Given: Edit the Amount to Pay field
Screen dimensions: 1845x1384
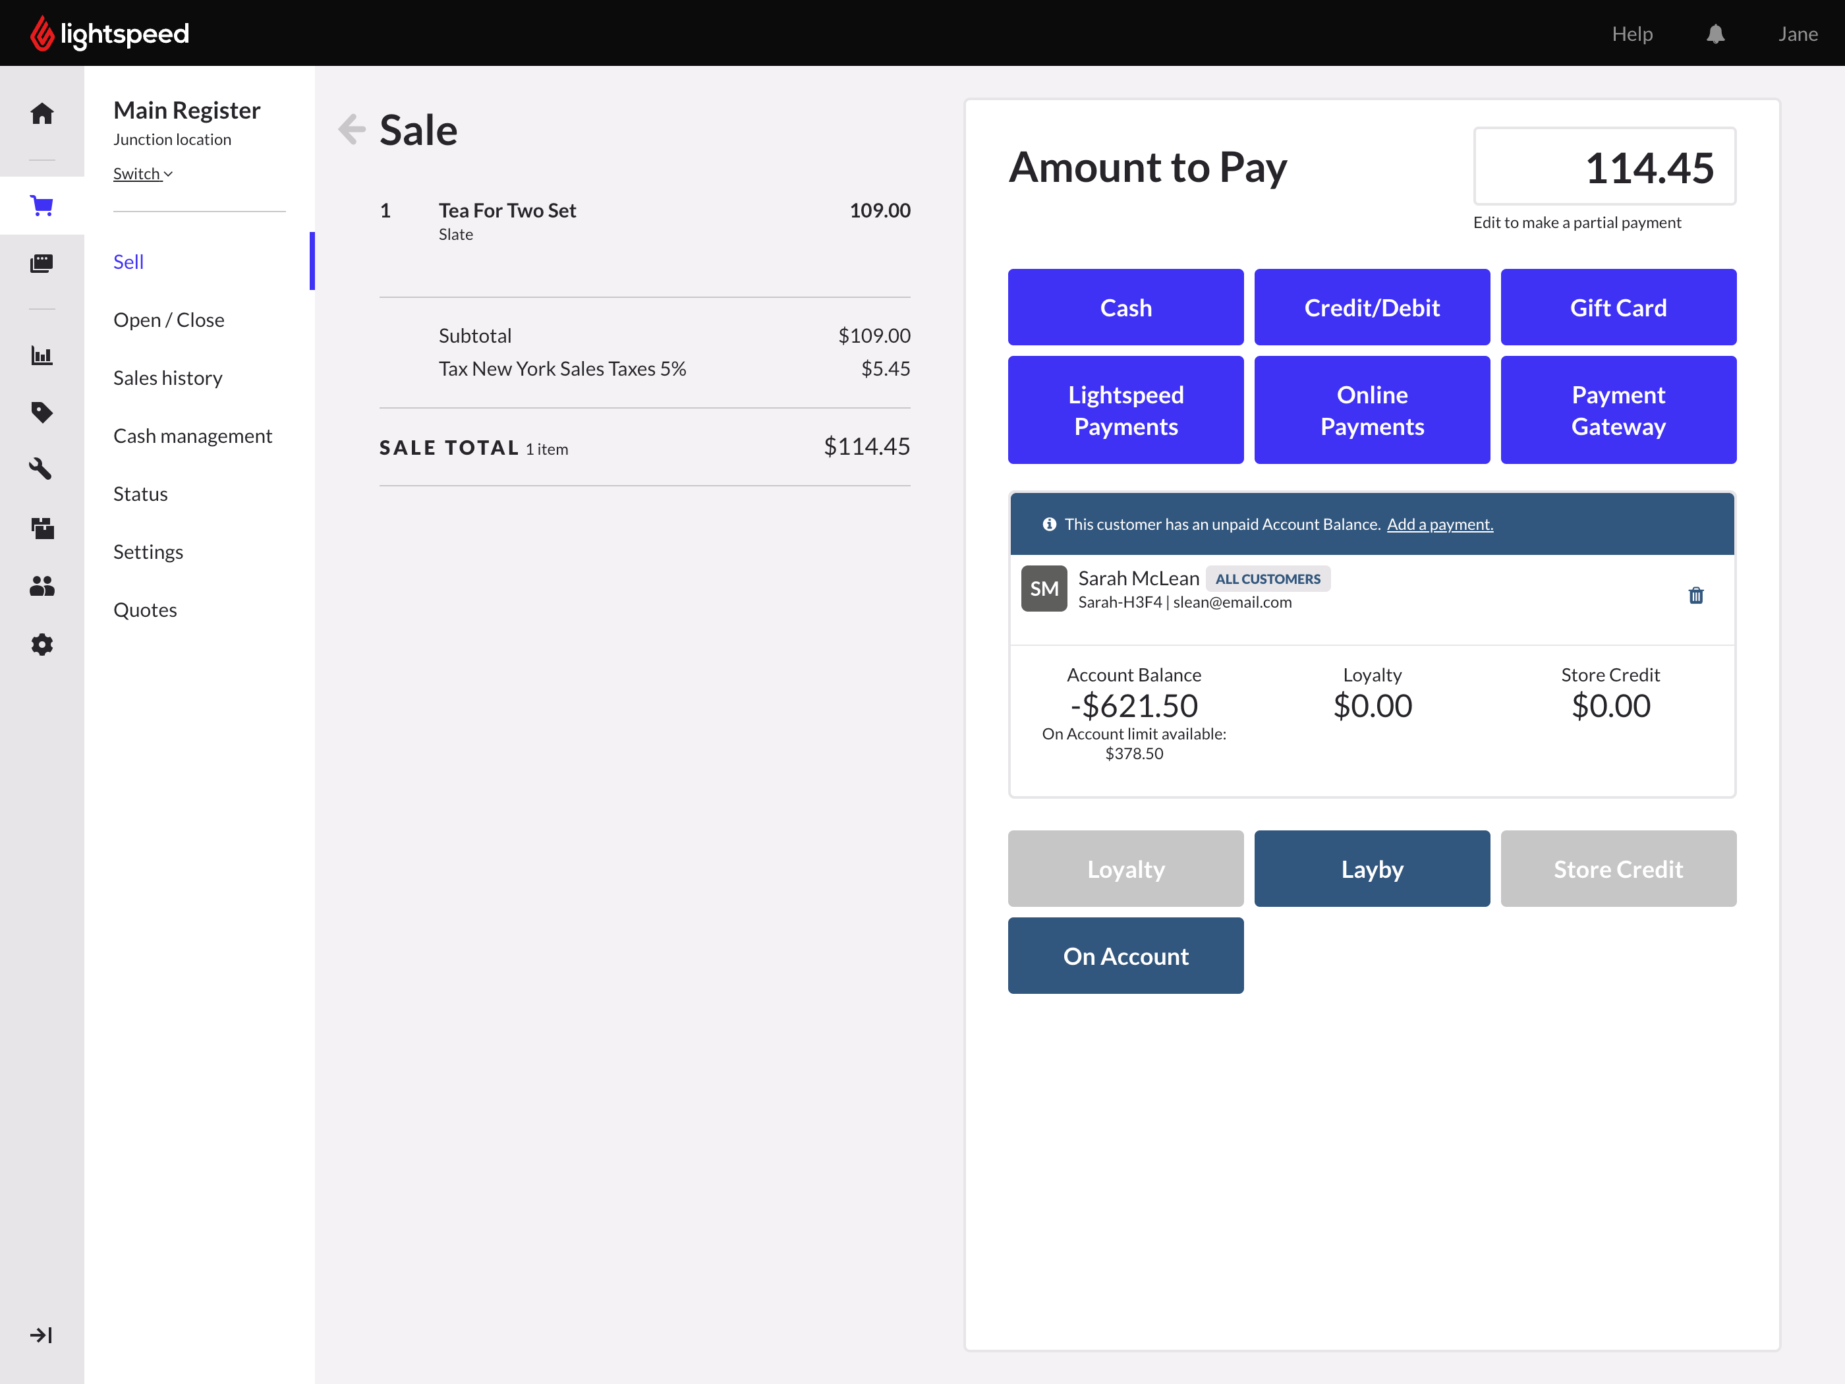Looking at the screenshot, I should (x=1604, y=167).
